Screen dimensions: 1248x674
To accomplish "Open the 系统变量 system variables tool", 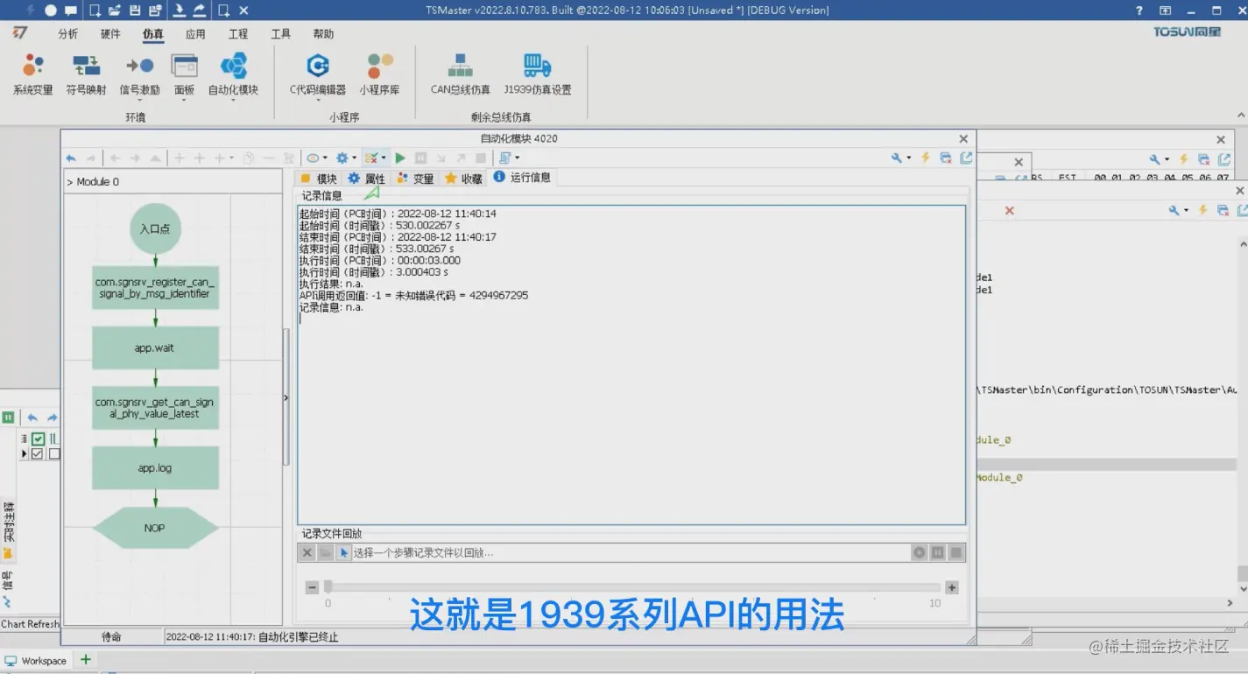I will click(32, 74).
